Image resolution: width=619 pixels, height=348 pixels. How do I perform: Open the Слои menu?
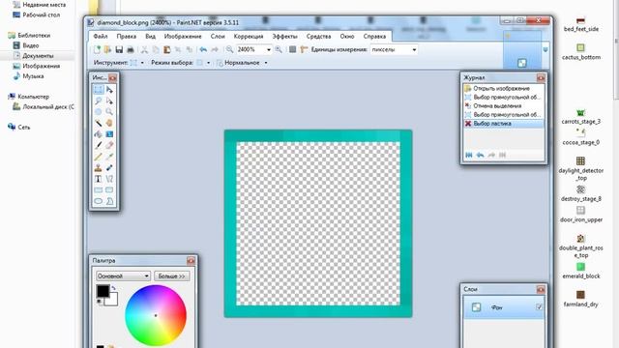tap(218, 37)
